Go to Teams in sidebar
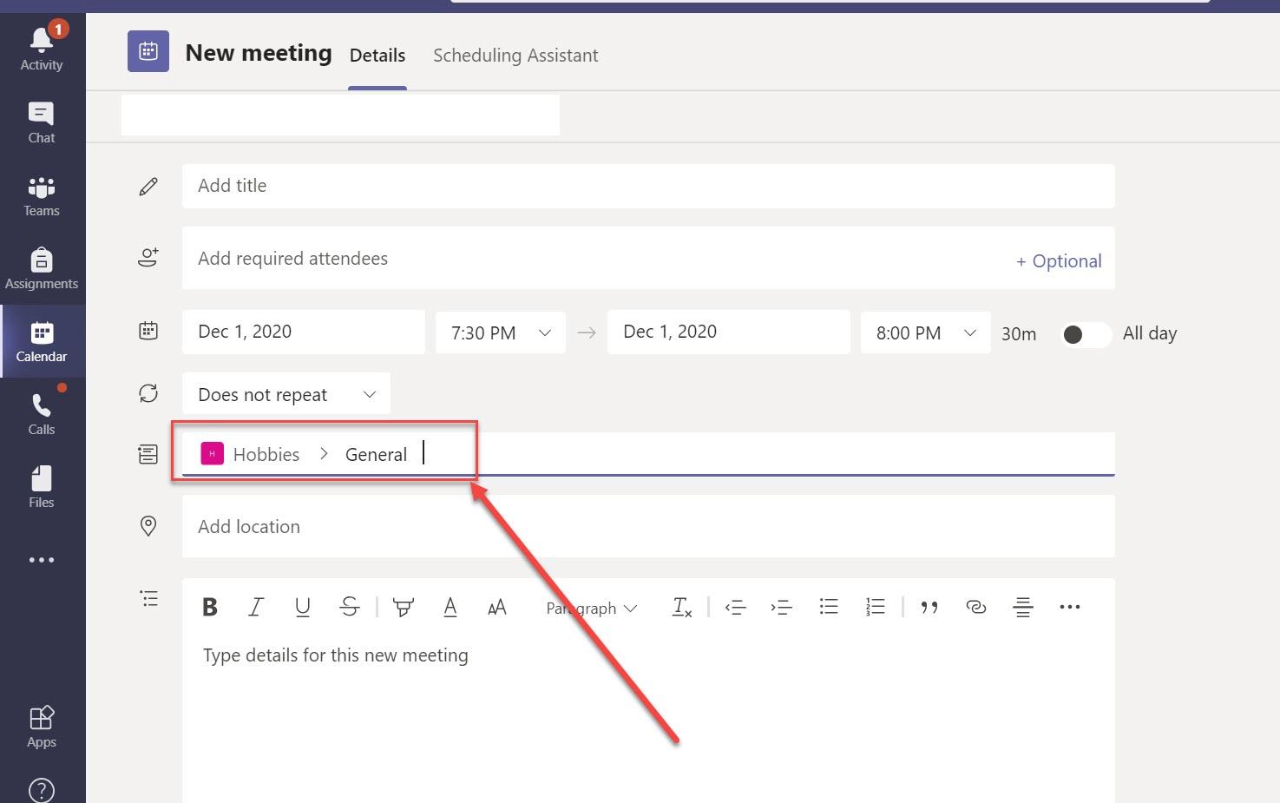Image resolution: width=1280 pixels, height=803 pixels. coord(42,195)
